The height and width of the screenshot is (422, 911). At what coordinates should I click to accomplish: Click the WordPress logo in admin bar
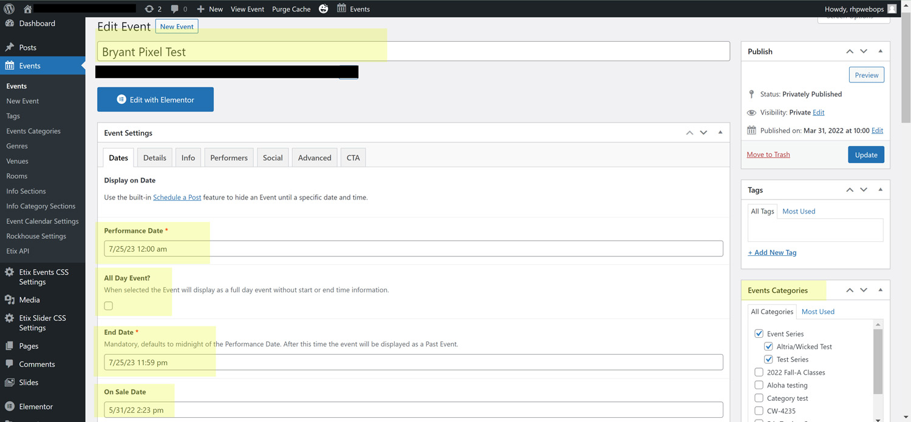pos(9,9)
